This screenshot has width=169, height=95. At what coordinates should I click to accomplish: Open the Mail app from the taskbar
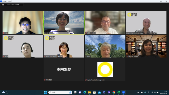(x=99, y=92)
